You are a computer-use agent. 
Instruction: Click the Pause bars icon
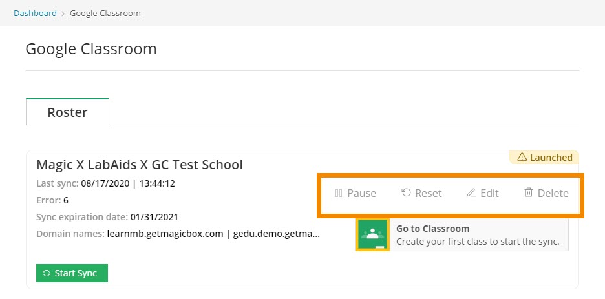[339, 192]
